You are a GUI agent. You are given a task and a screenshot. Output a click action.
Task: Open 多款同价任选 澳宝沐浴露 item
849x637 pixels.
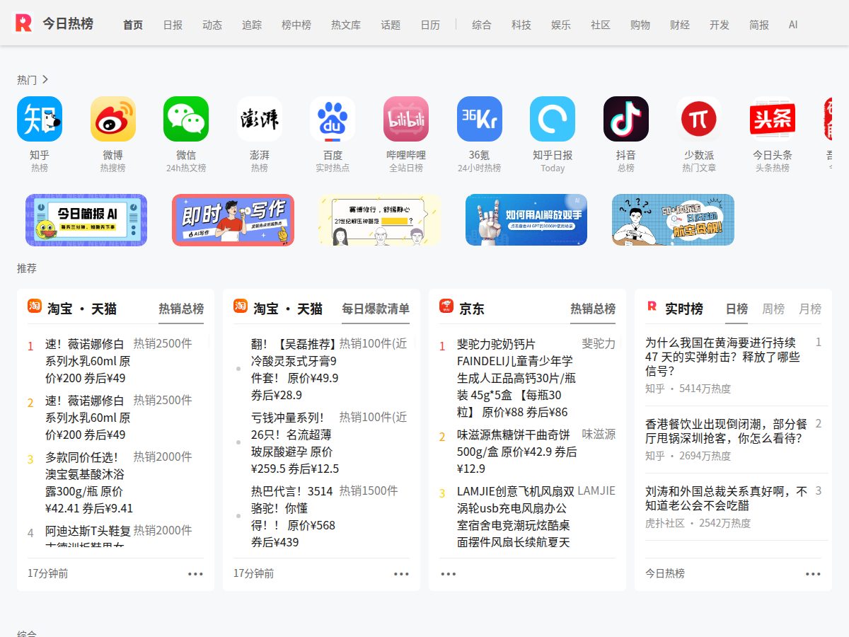[88, 483]
